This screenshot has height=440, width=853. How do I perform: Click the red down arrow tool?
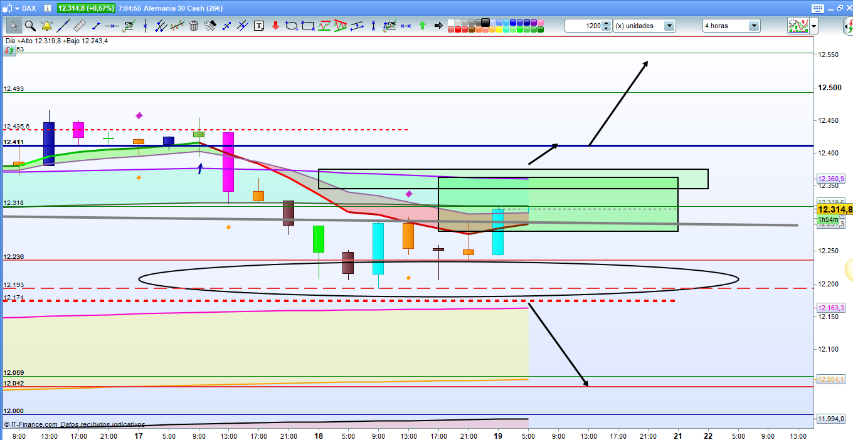tap(275, 26)
